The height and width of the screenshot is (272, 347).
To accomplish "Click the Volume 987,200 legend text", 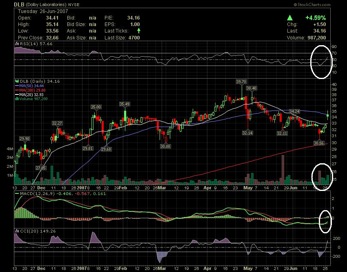I will pyautogui.click(x=33, y=99).
